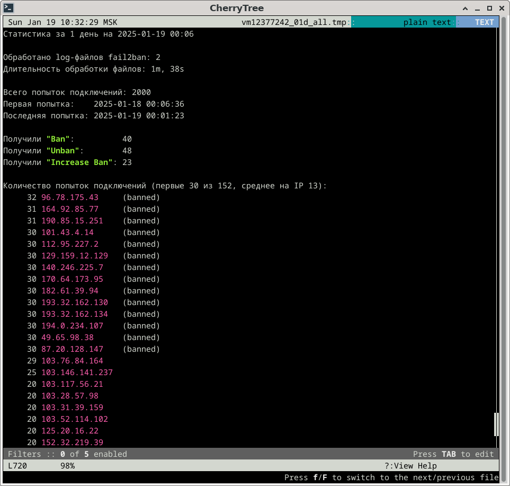Select the IP address 96.78.175.43
The height and width of the screenshot is (486, 510).
tap(70, 197)
